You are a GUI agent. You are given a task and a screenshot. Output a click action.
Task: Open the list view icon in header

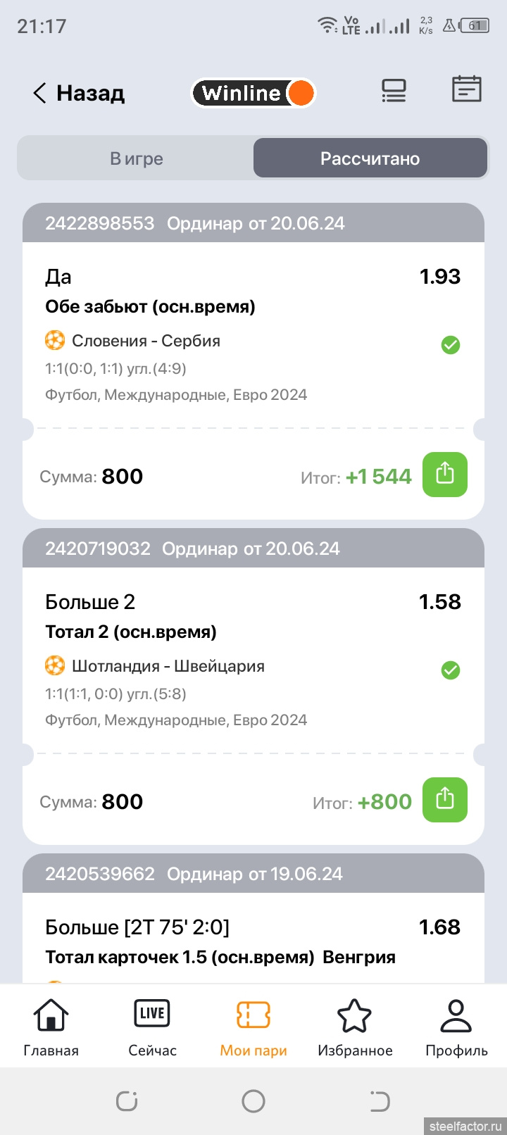[394, 91]
